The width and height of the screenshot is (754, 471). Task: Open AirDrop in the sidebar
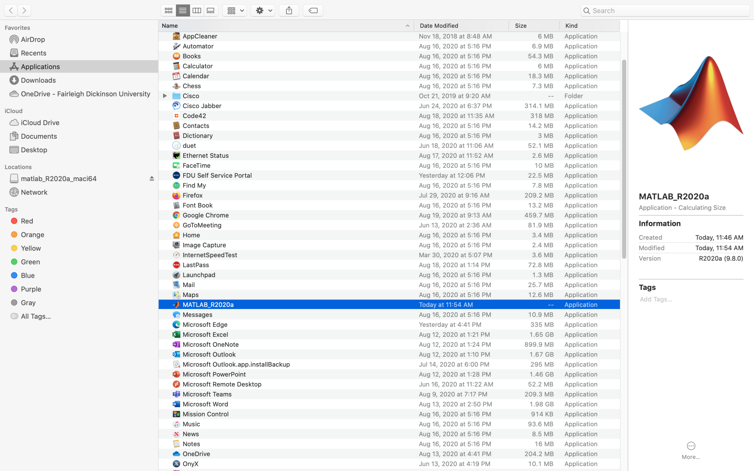click(79, 39)
